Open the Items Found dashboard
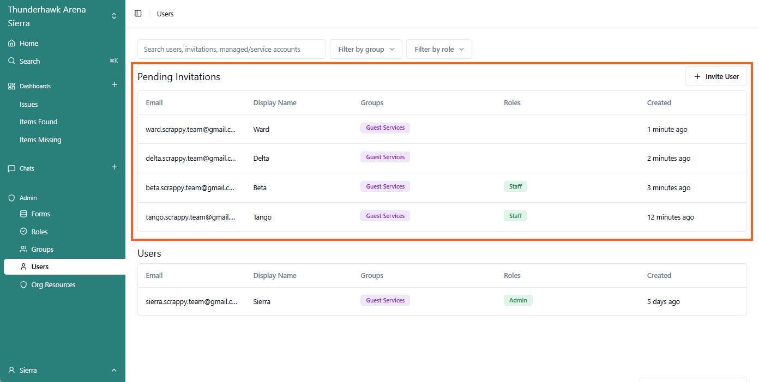 click(38, 122)
